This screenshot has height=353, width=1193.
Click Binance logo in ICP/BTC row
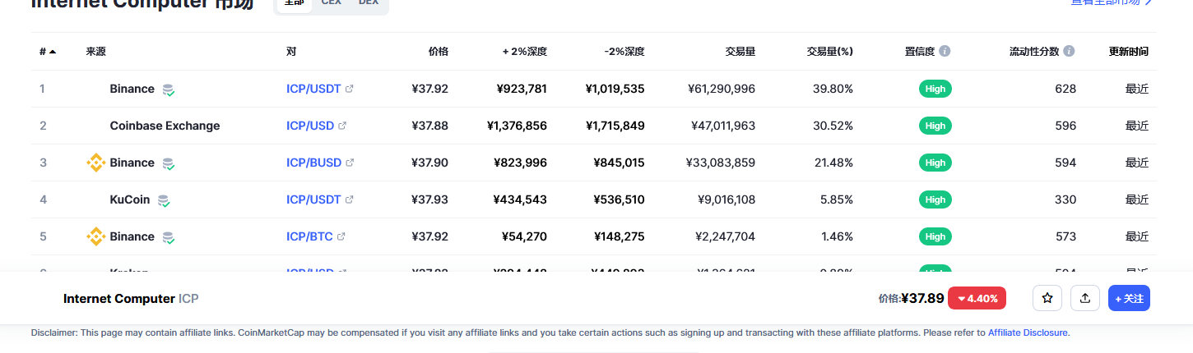(96, 236)
